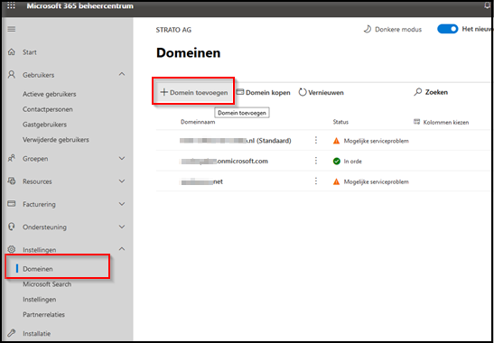Image resolution: width=494 pixels, height=343 pixels.
Task: Click the Installatie wrench icon
Action: pos(12,333)
